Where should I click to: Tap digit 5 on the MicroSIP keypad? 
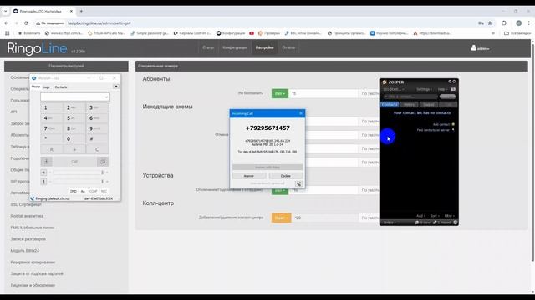coord(74,118)
